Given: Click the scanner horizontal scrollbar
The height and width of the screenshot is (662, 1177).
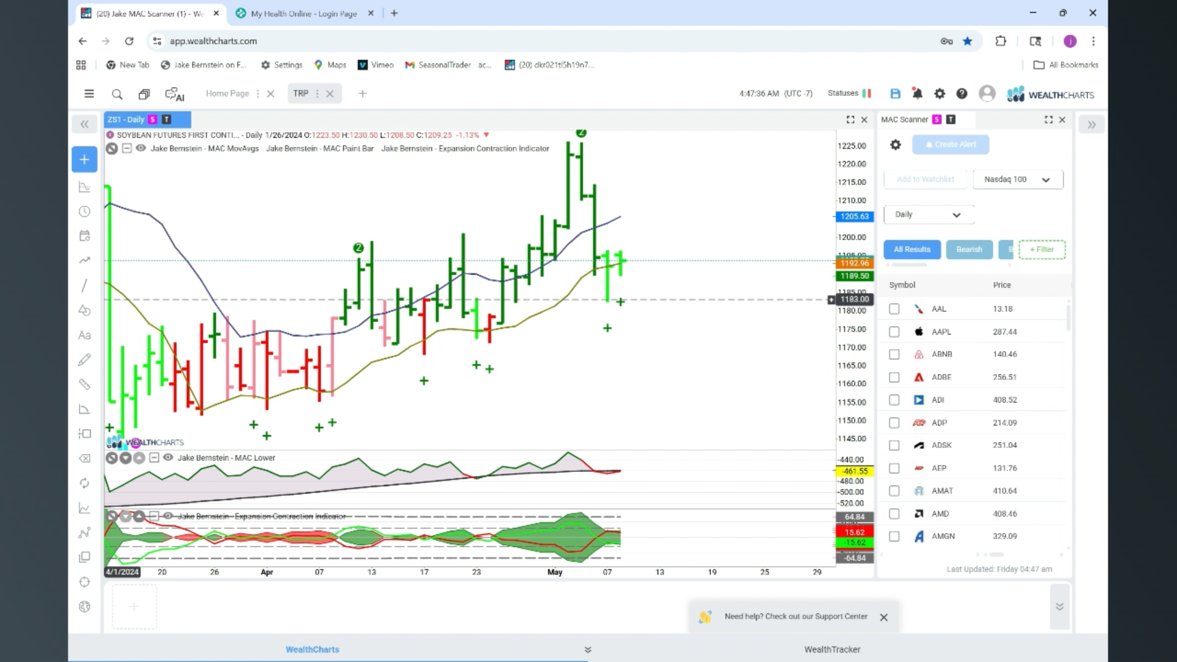Looking at the screenshot, I should click(996, 555).
